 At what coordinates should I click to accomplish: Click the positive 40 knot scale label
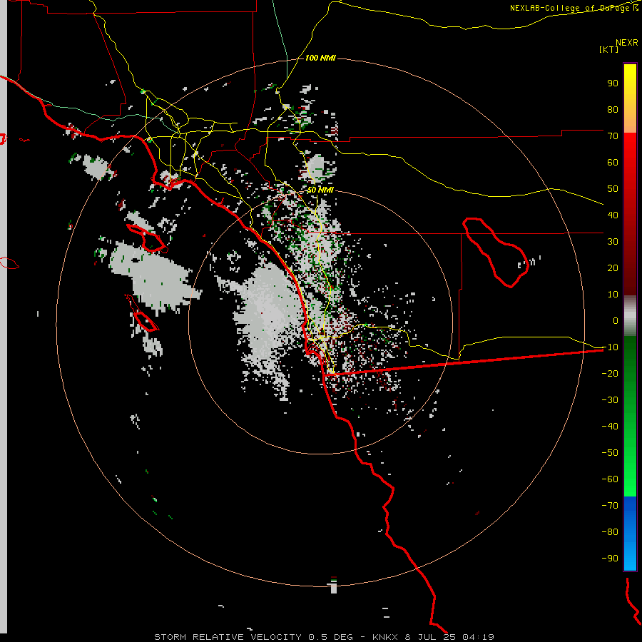coord(613,215)
